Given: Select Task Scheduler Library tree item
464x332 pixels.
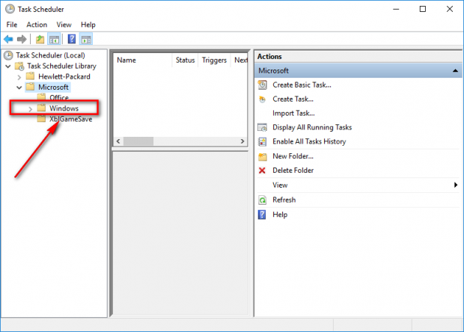Looking at the screenshot, I should (x=62, y=66).
